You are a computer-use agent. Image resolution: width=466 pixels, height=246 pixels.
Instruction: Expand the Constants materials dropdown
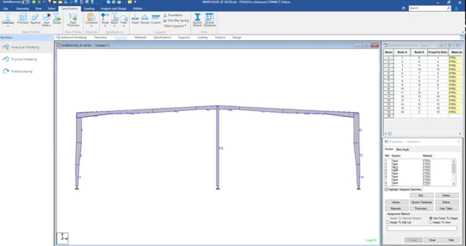tap(91, 21)
